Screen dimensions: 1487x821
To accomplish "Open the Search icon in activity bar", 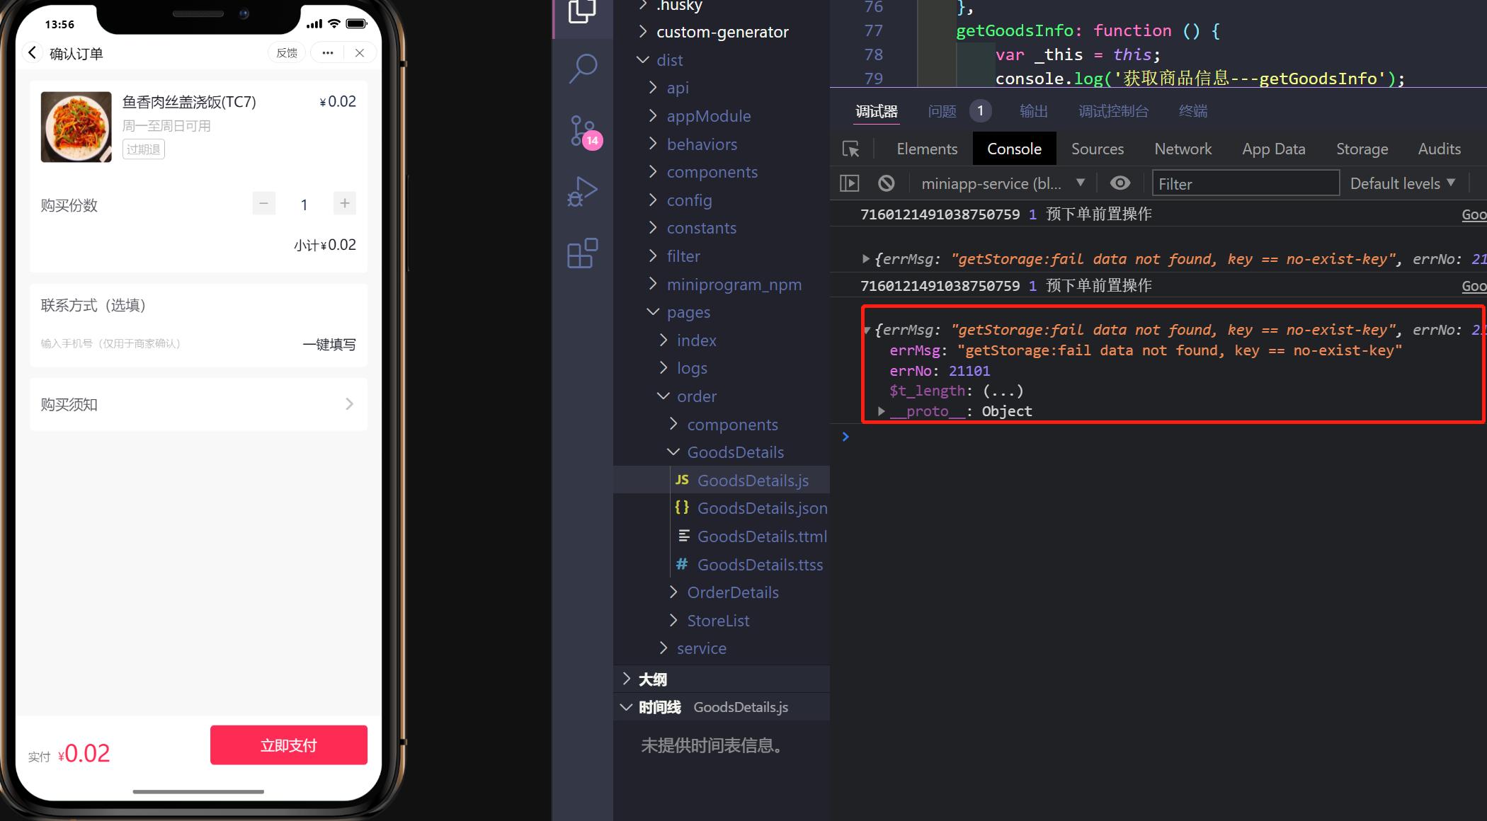I will (583, 69).
